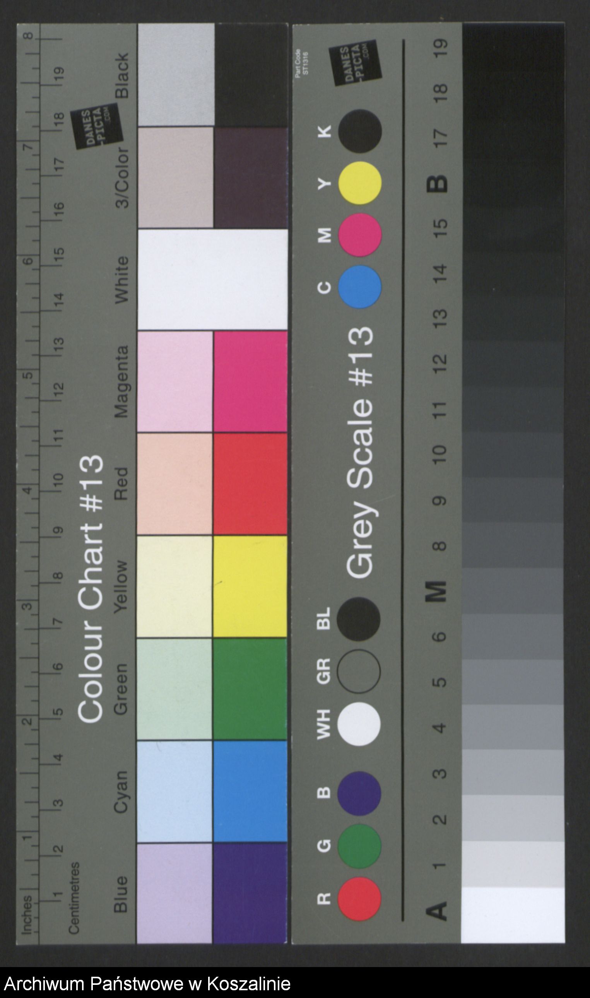
Task: Click the Danes-Picta logo on colour chart
Action: click(95, 127)
